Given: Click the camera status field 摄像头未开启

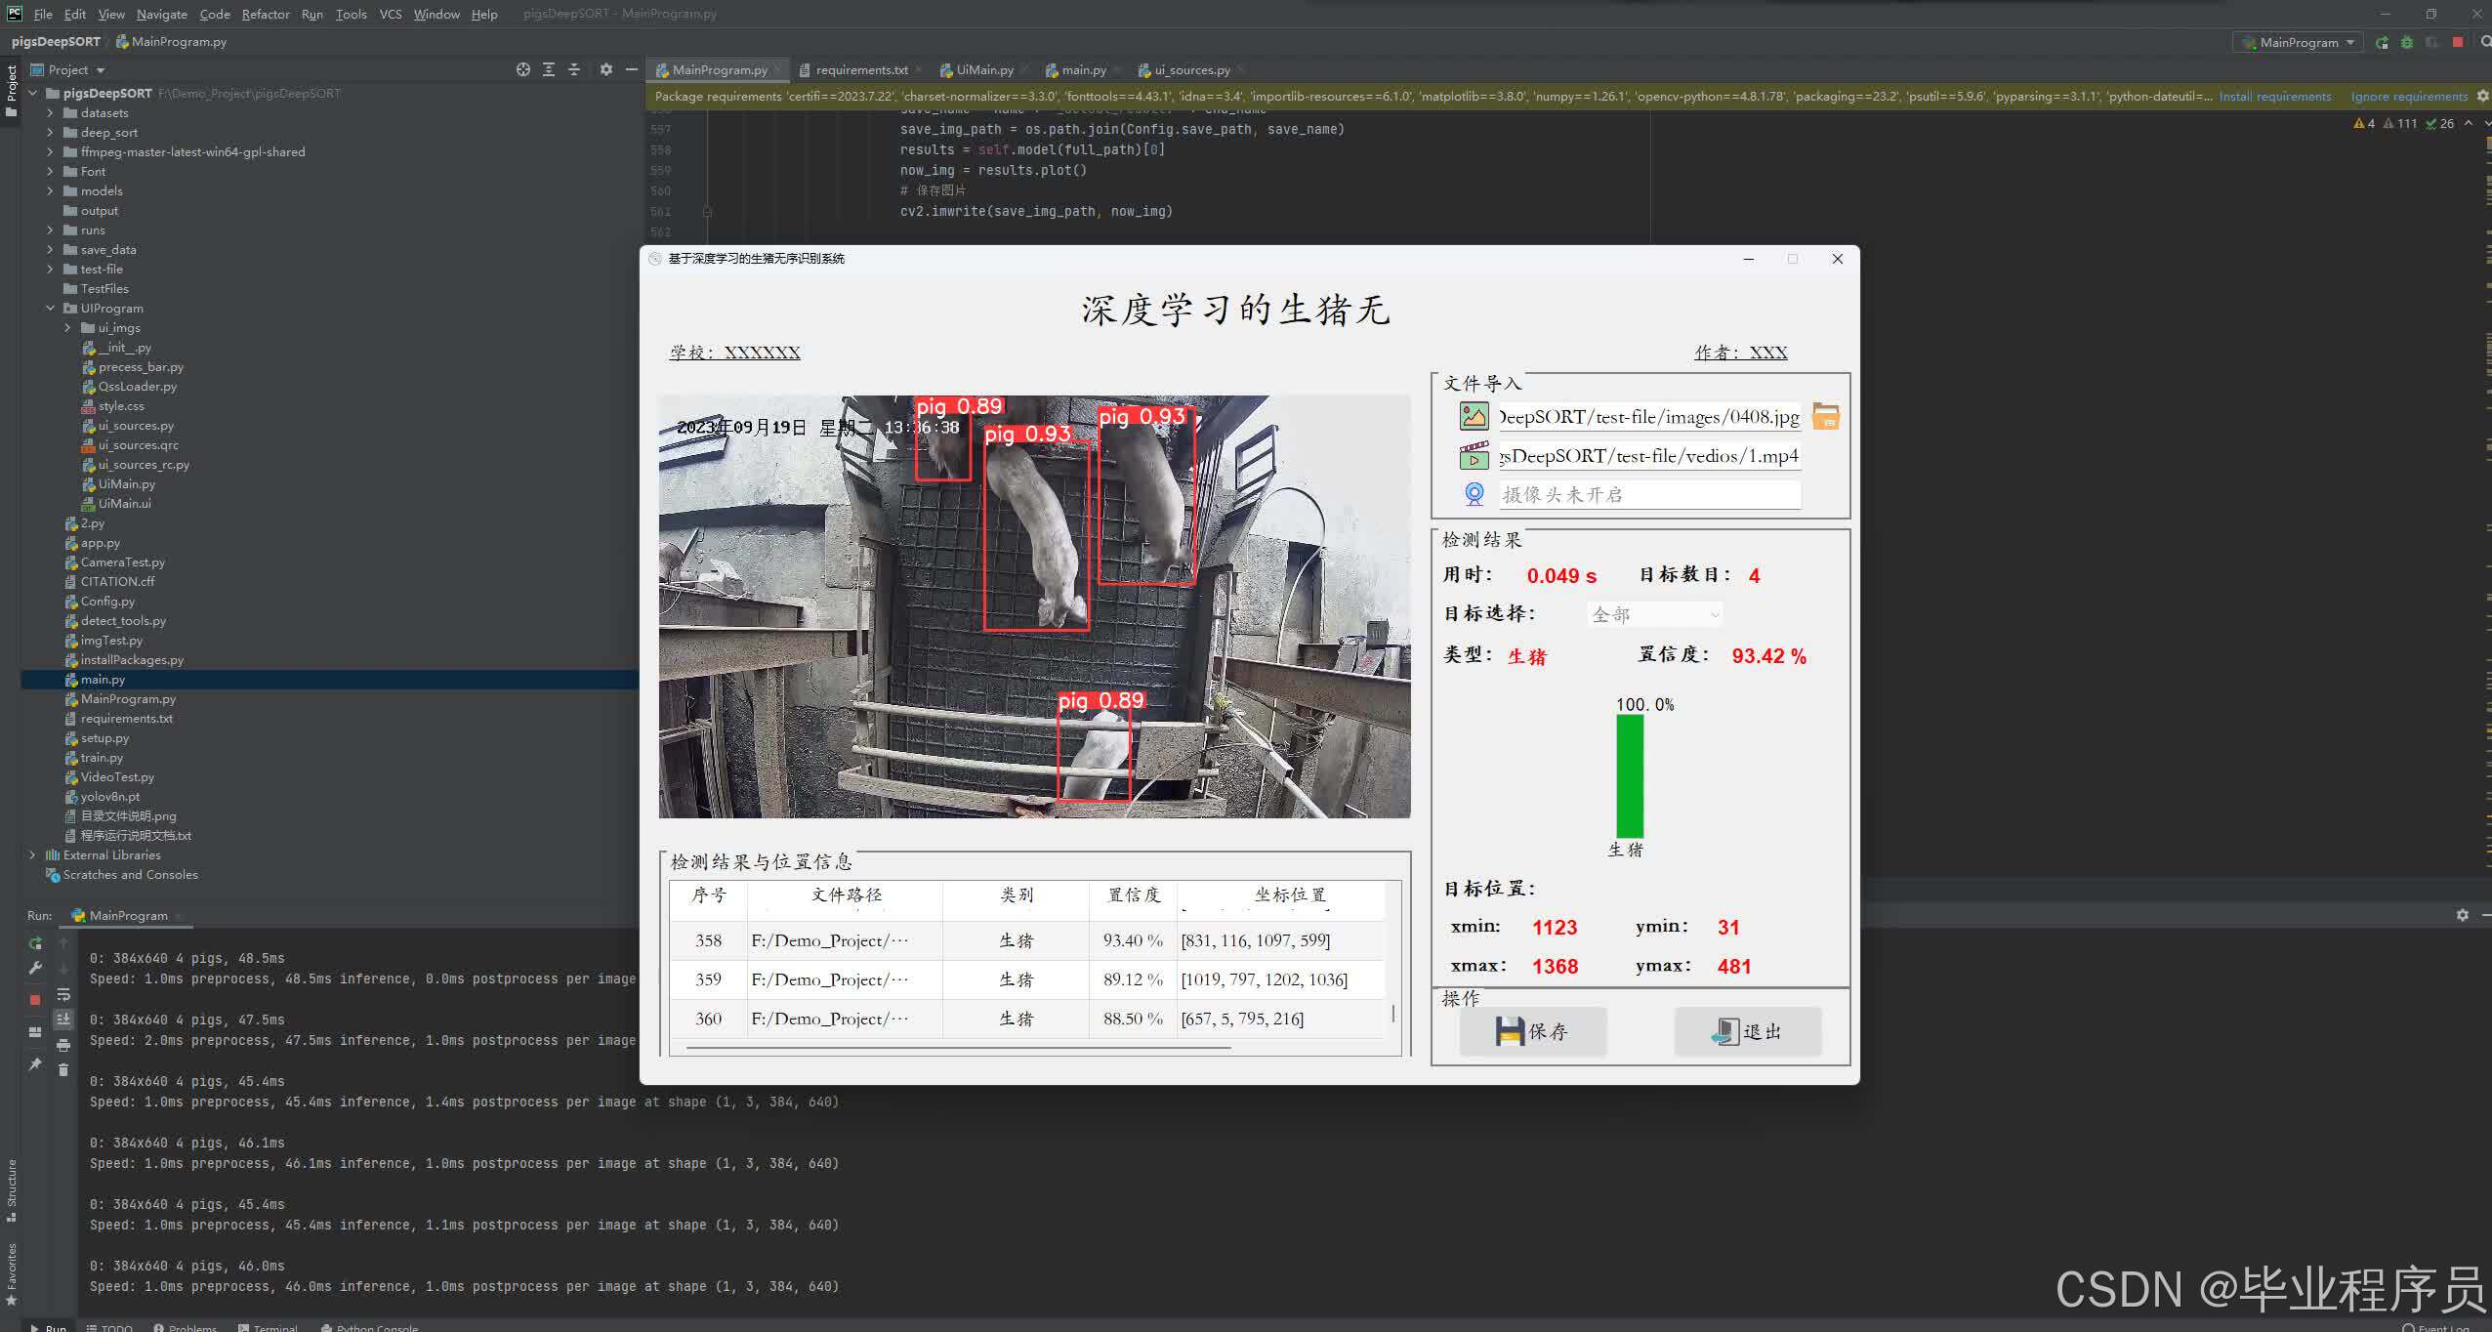Looking at the screenshot, I should pyautogui.click(x=1649, y=494).
